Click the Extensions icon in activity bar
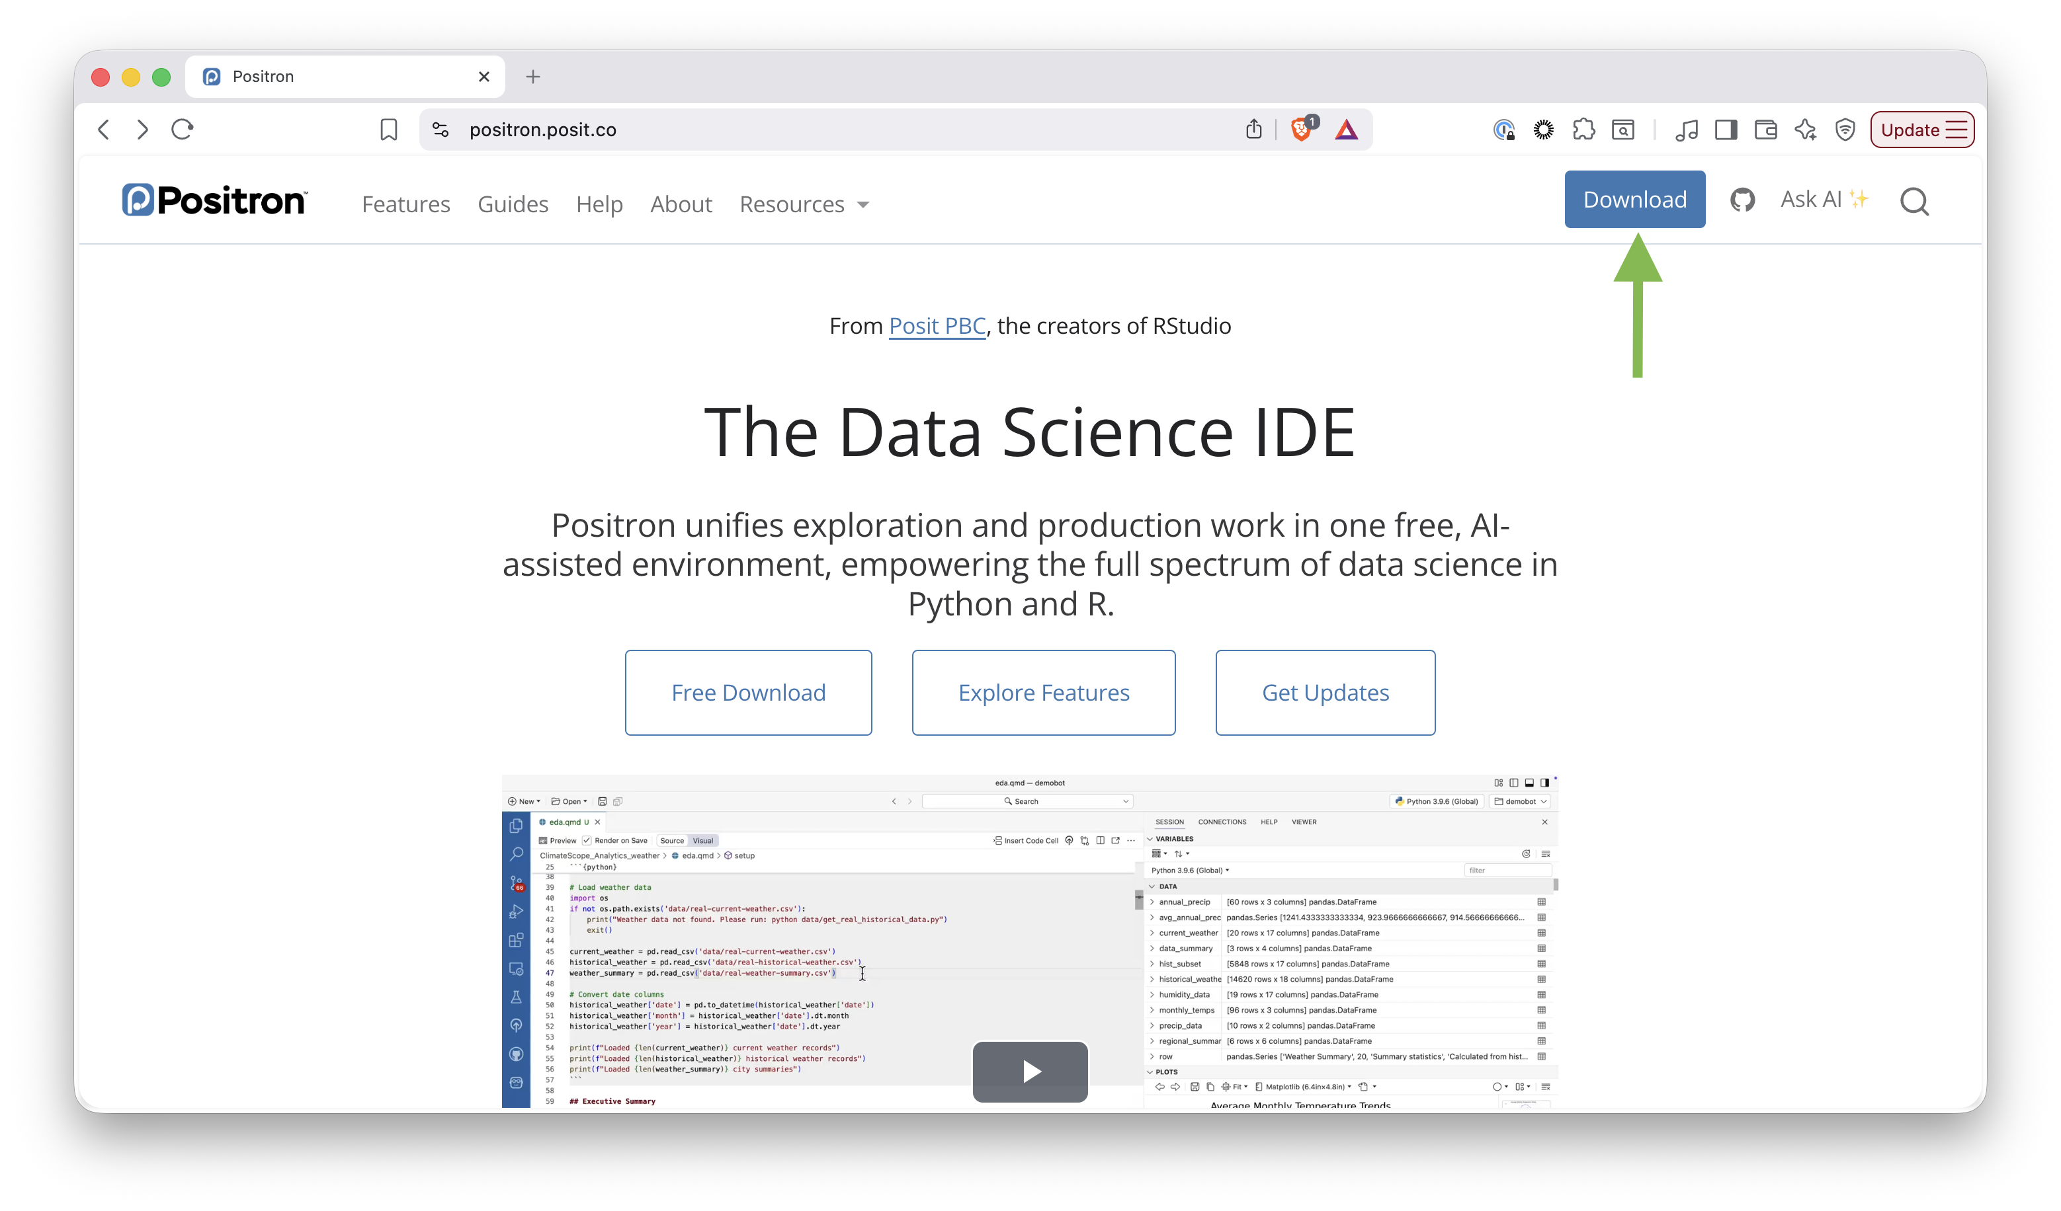The height and width of the screenshot is (1211, 2061). click(x=516, y=941)
